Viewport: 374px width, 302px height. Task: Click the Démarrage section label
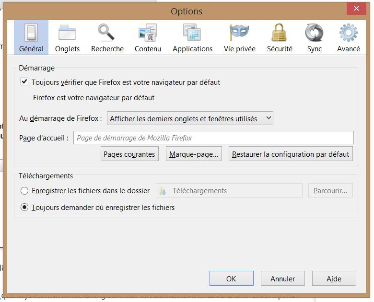coord(37,68)
